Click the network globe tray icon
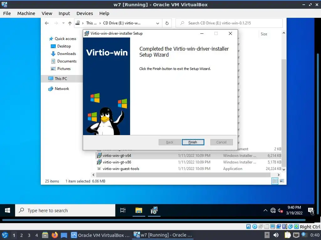This screenshot has width=321, height=240. (x=273, y=210)
